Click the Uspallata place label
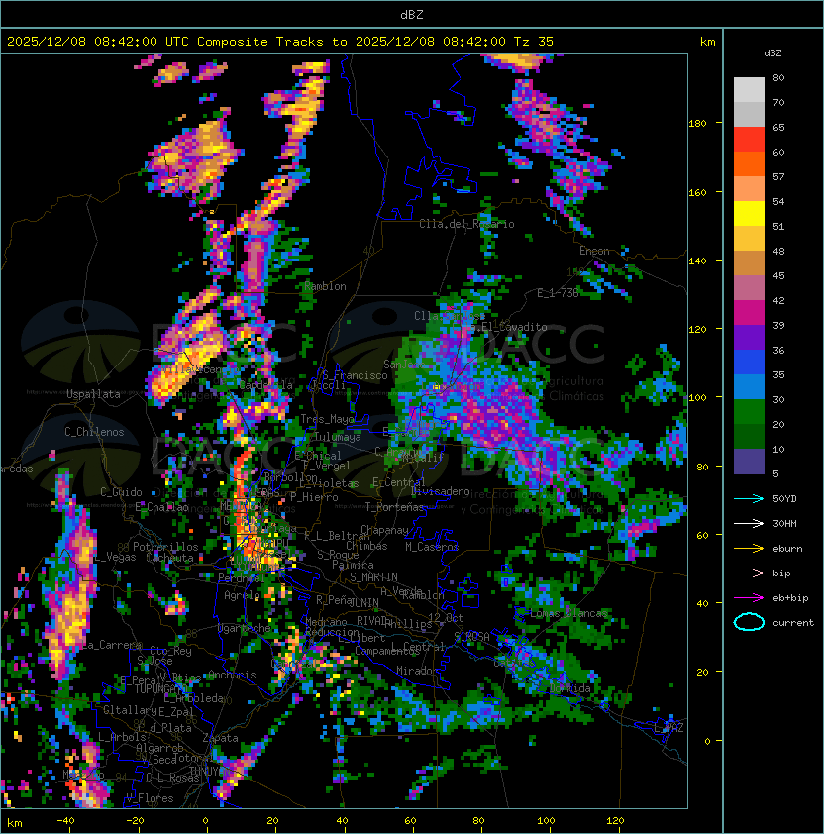824x834 pixels. click(x=94, y=394)
